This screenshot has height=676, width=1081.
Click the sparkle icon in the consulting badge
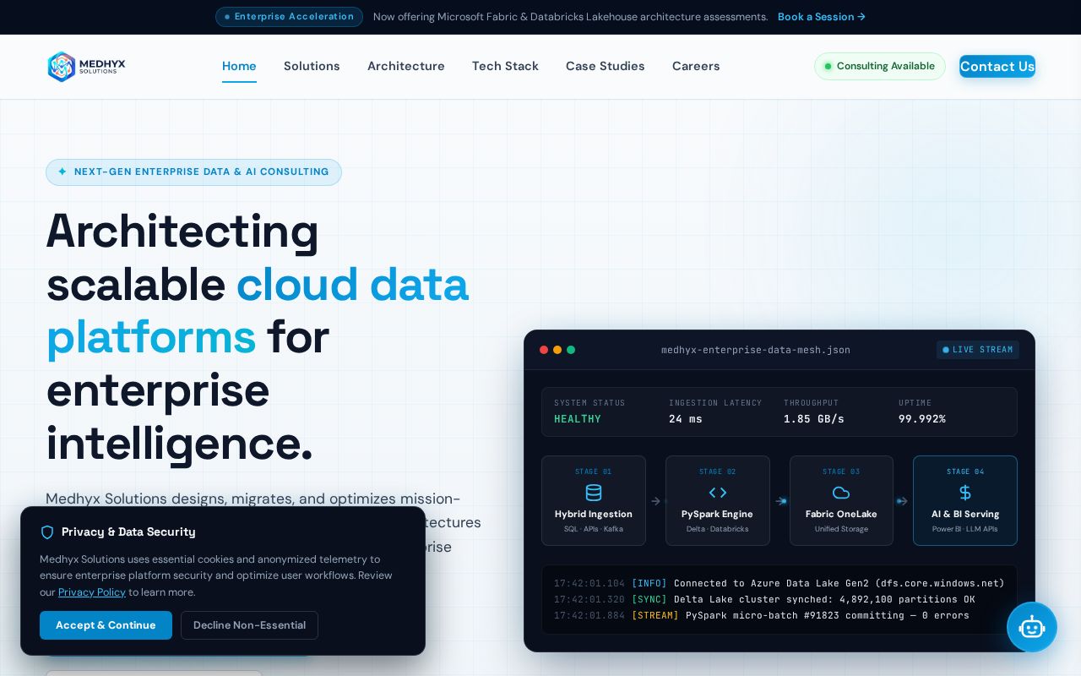click(x=62, y=172)
